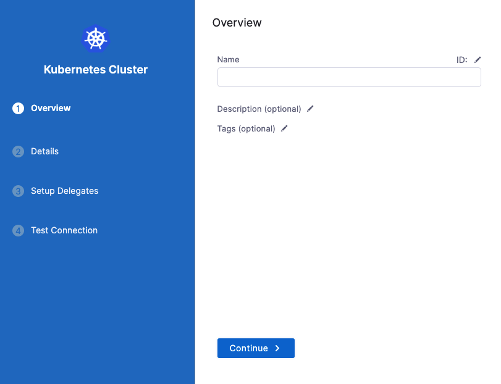
Task: Expand the Tags (optional) section label
Action: click(x=246, y=128)
